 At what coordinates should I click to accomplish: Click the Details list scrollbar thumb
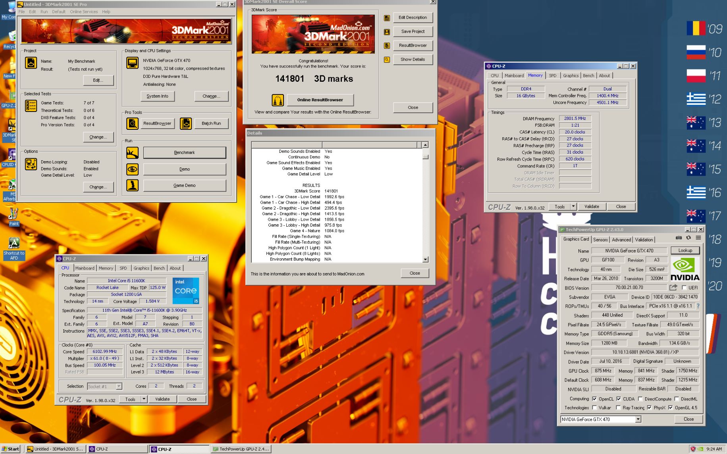pos(425,157)
